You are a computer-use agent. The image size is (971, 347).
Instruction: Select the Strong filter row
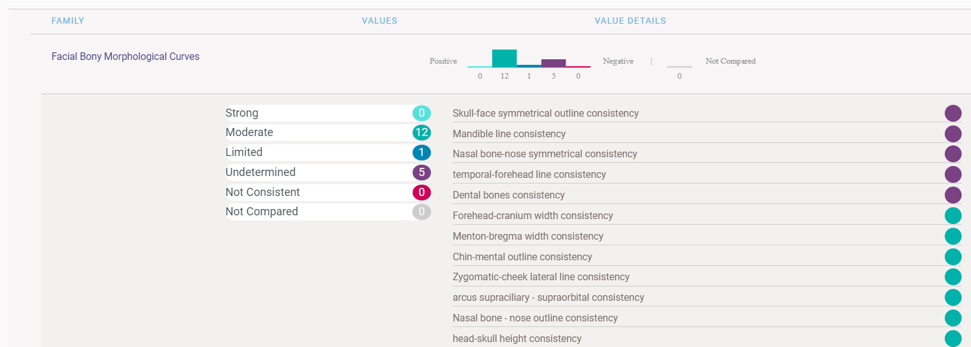click(x=327, y=113)
